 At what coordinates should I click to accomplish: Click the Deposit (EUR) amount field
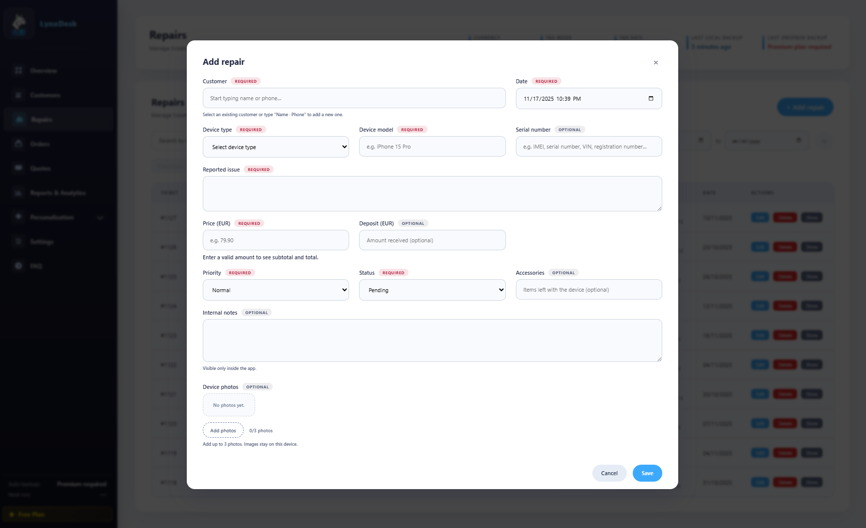tap(432, 240)
